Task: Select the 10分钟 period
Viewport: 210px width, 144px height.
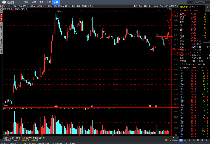Action: coord(61,6)
